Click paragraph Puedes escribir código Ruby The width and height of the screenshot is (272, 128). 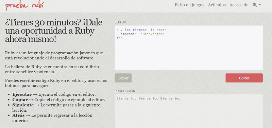(x=56, y=83)
